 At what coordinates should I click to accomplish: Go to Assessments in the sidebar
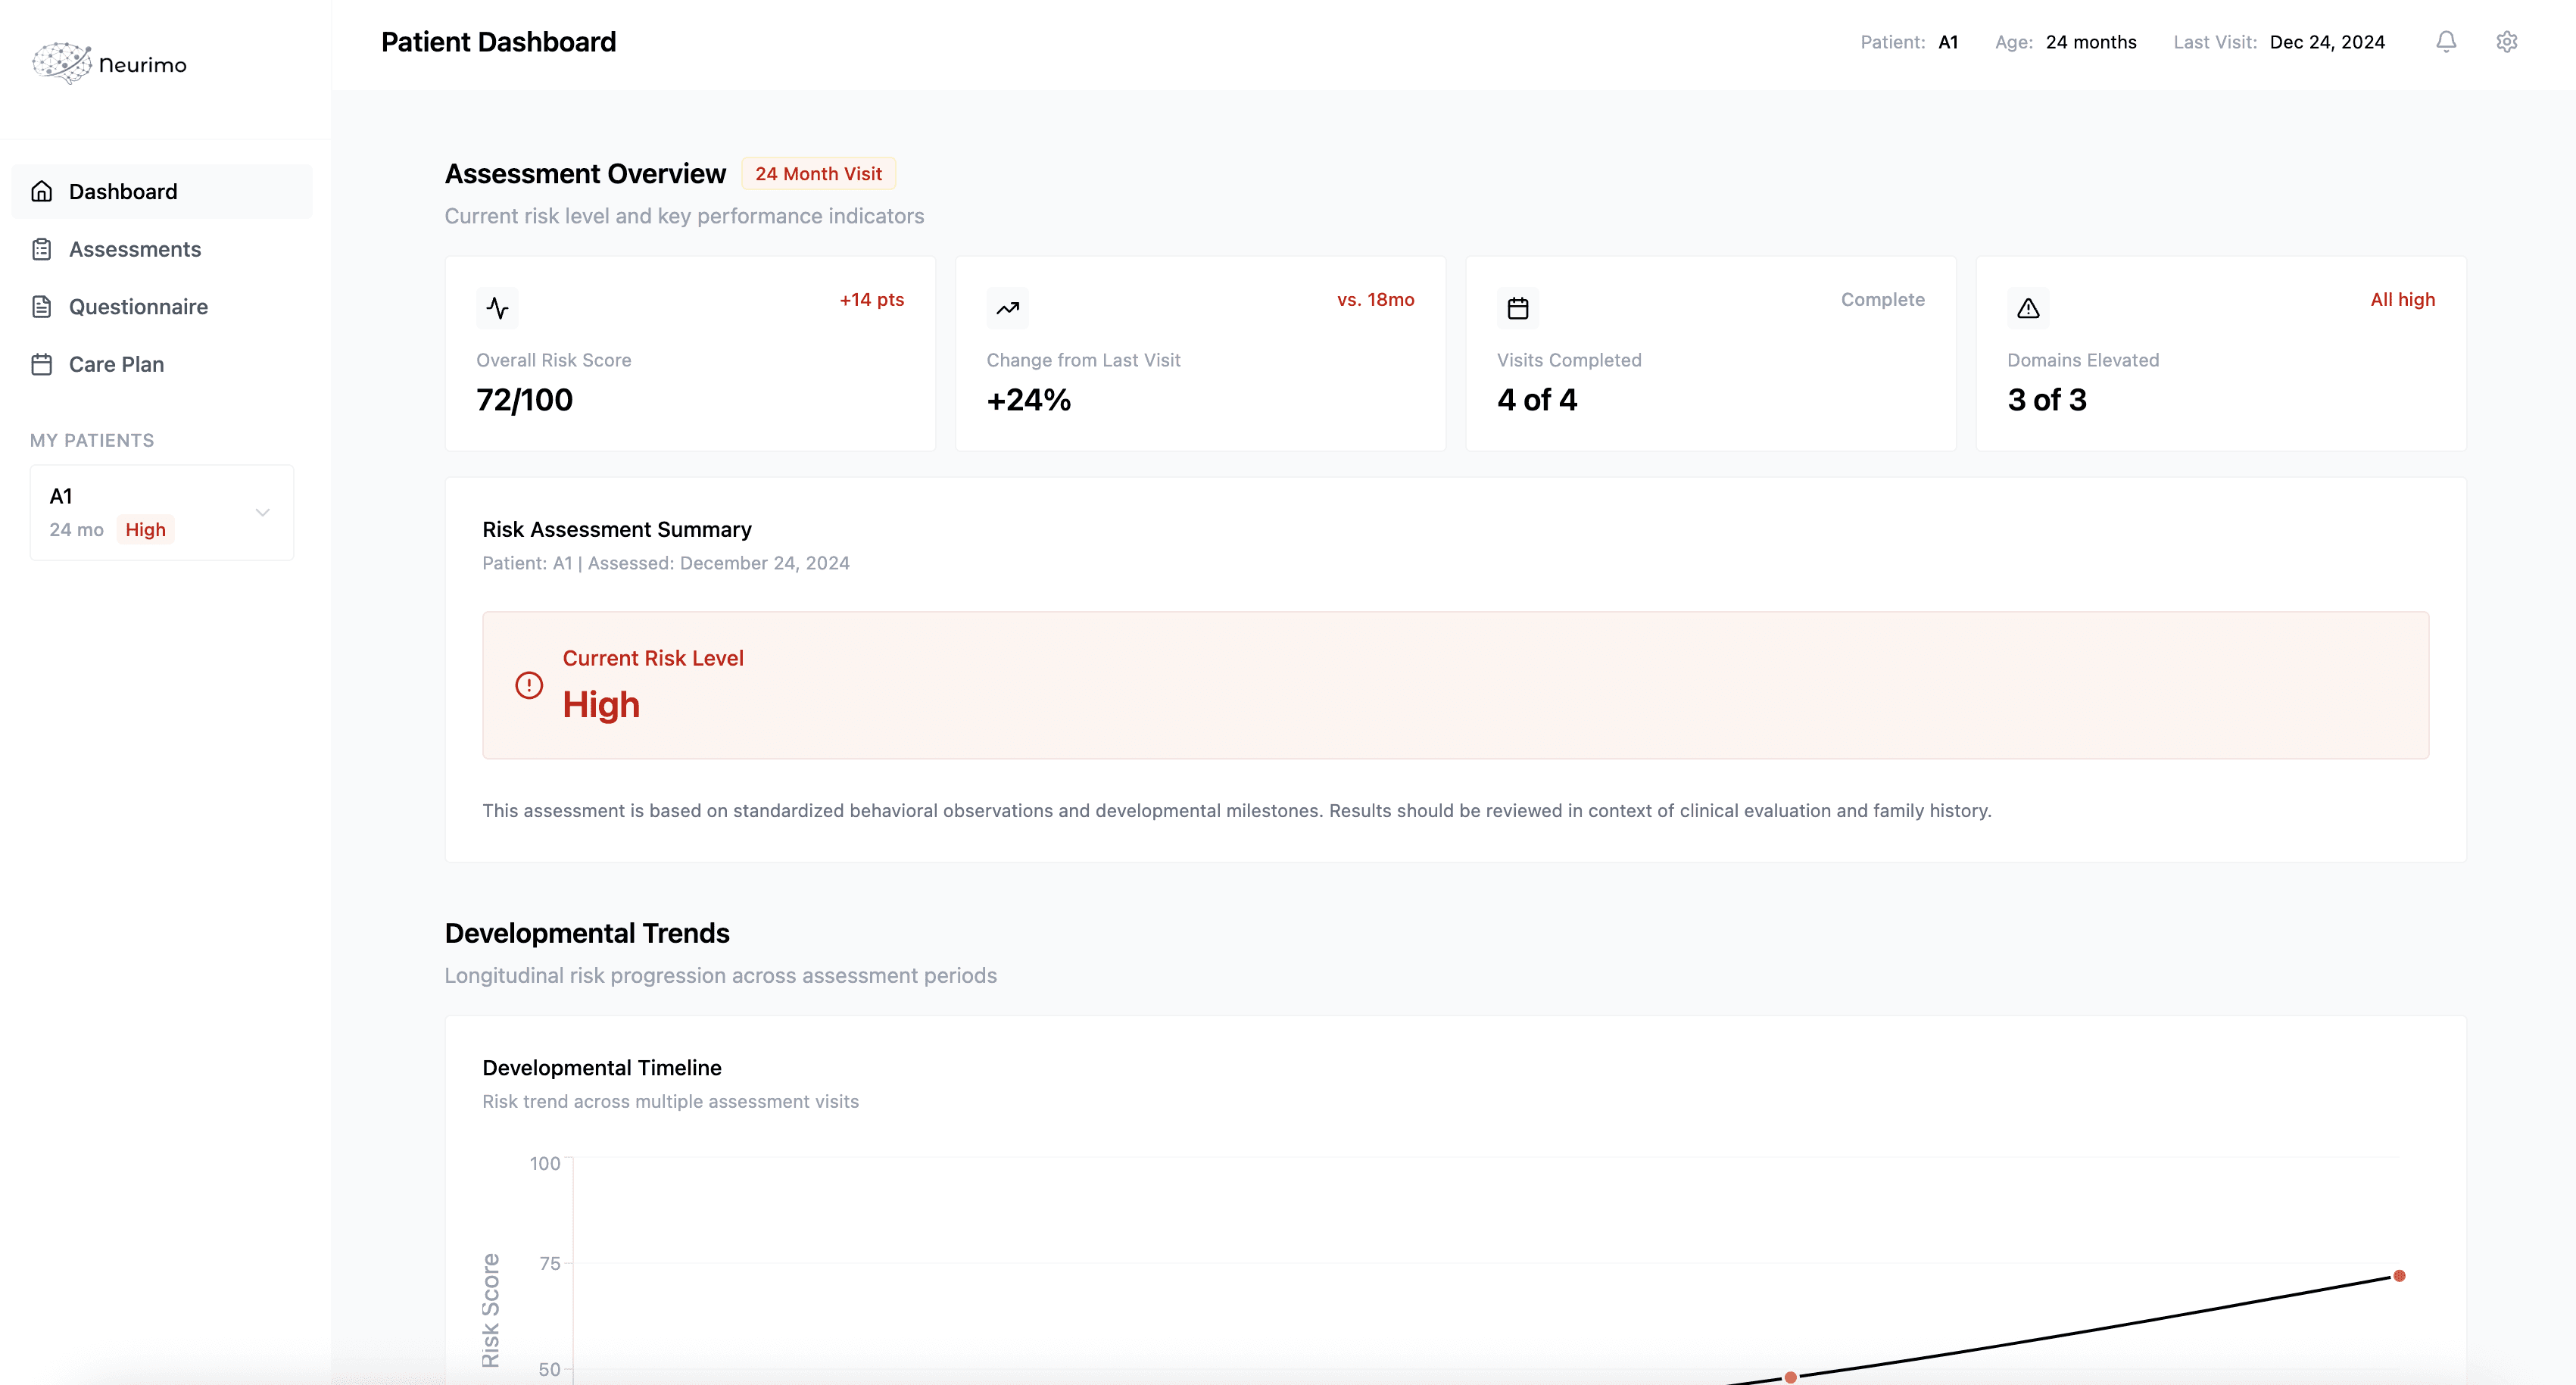coord(135,249)
